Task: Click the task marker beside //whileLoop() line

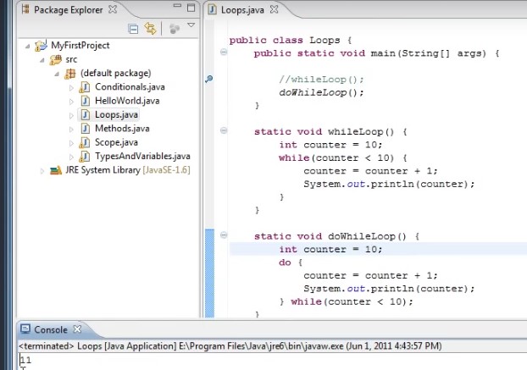Action: pyautogui.click(x=209, y=79)
